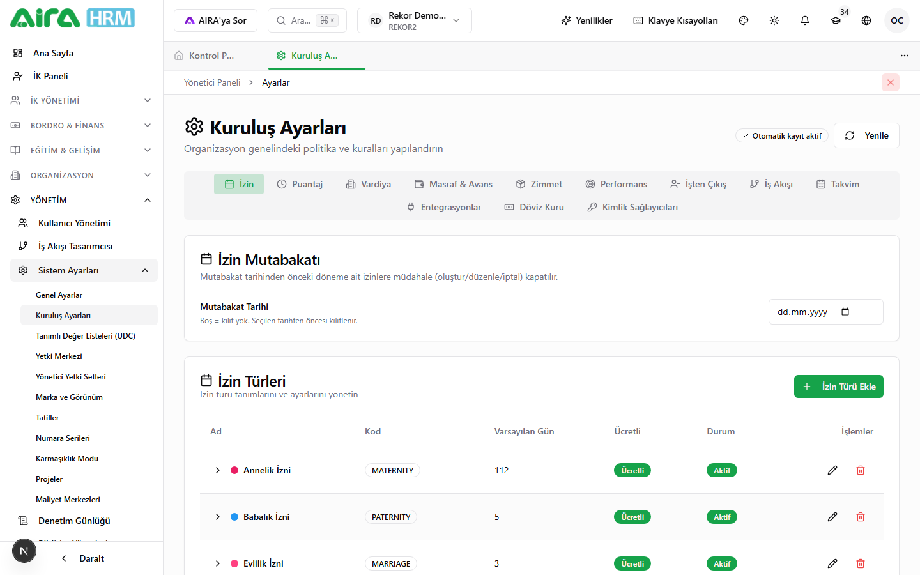This screenshot has height=575, width=920.
Task: Delete the Evlilik İzni leave type
Action: [x=861, y=563]
